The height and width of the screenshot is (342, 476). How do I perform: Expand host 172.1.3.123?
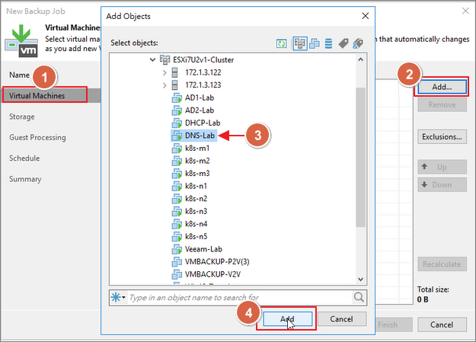pyautogui.click(x=165, y=85)
